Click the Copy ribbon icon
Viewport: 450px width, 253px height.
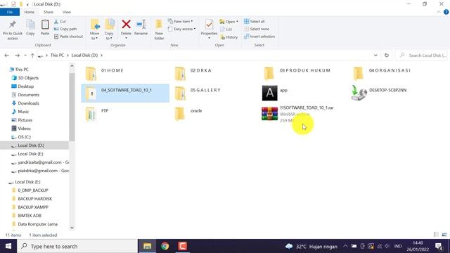point(30,28)
